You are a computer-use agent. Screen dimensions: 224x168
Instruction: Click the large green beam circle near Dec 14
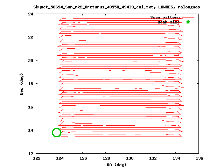pos(57,133)
